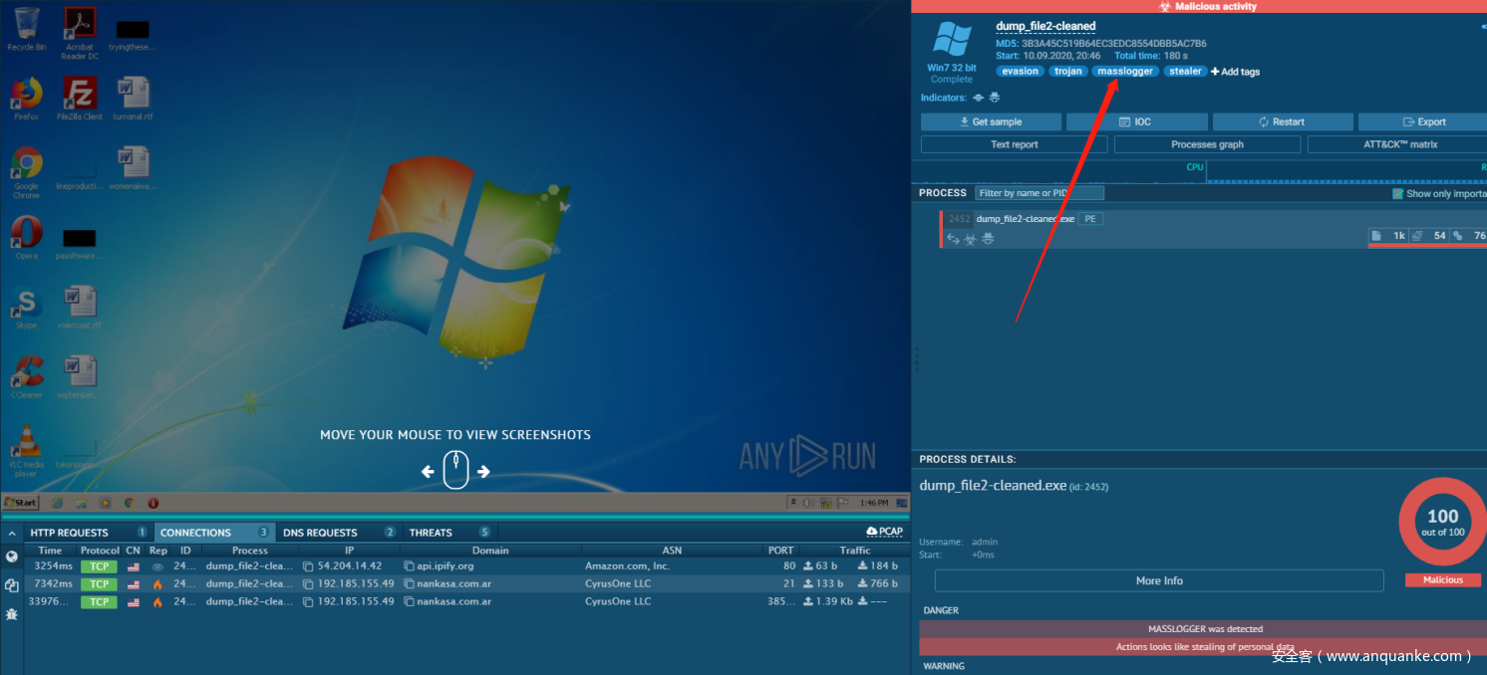The width and height of the screenshot is (1487, 675).
Task: Copy the IP address 54.204.14.42
Action: click(308, 565)
